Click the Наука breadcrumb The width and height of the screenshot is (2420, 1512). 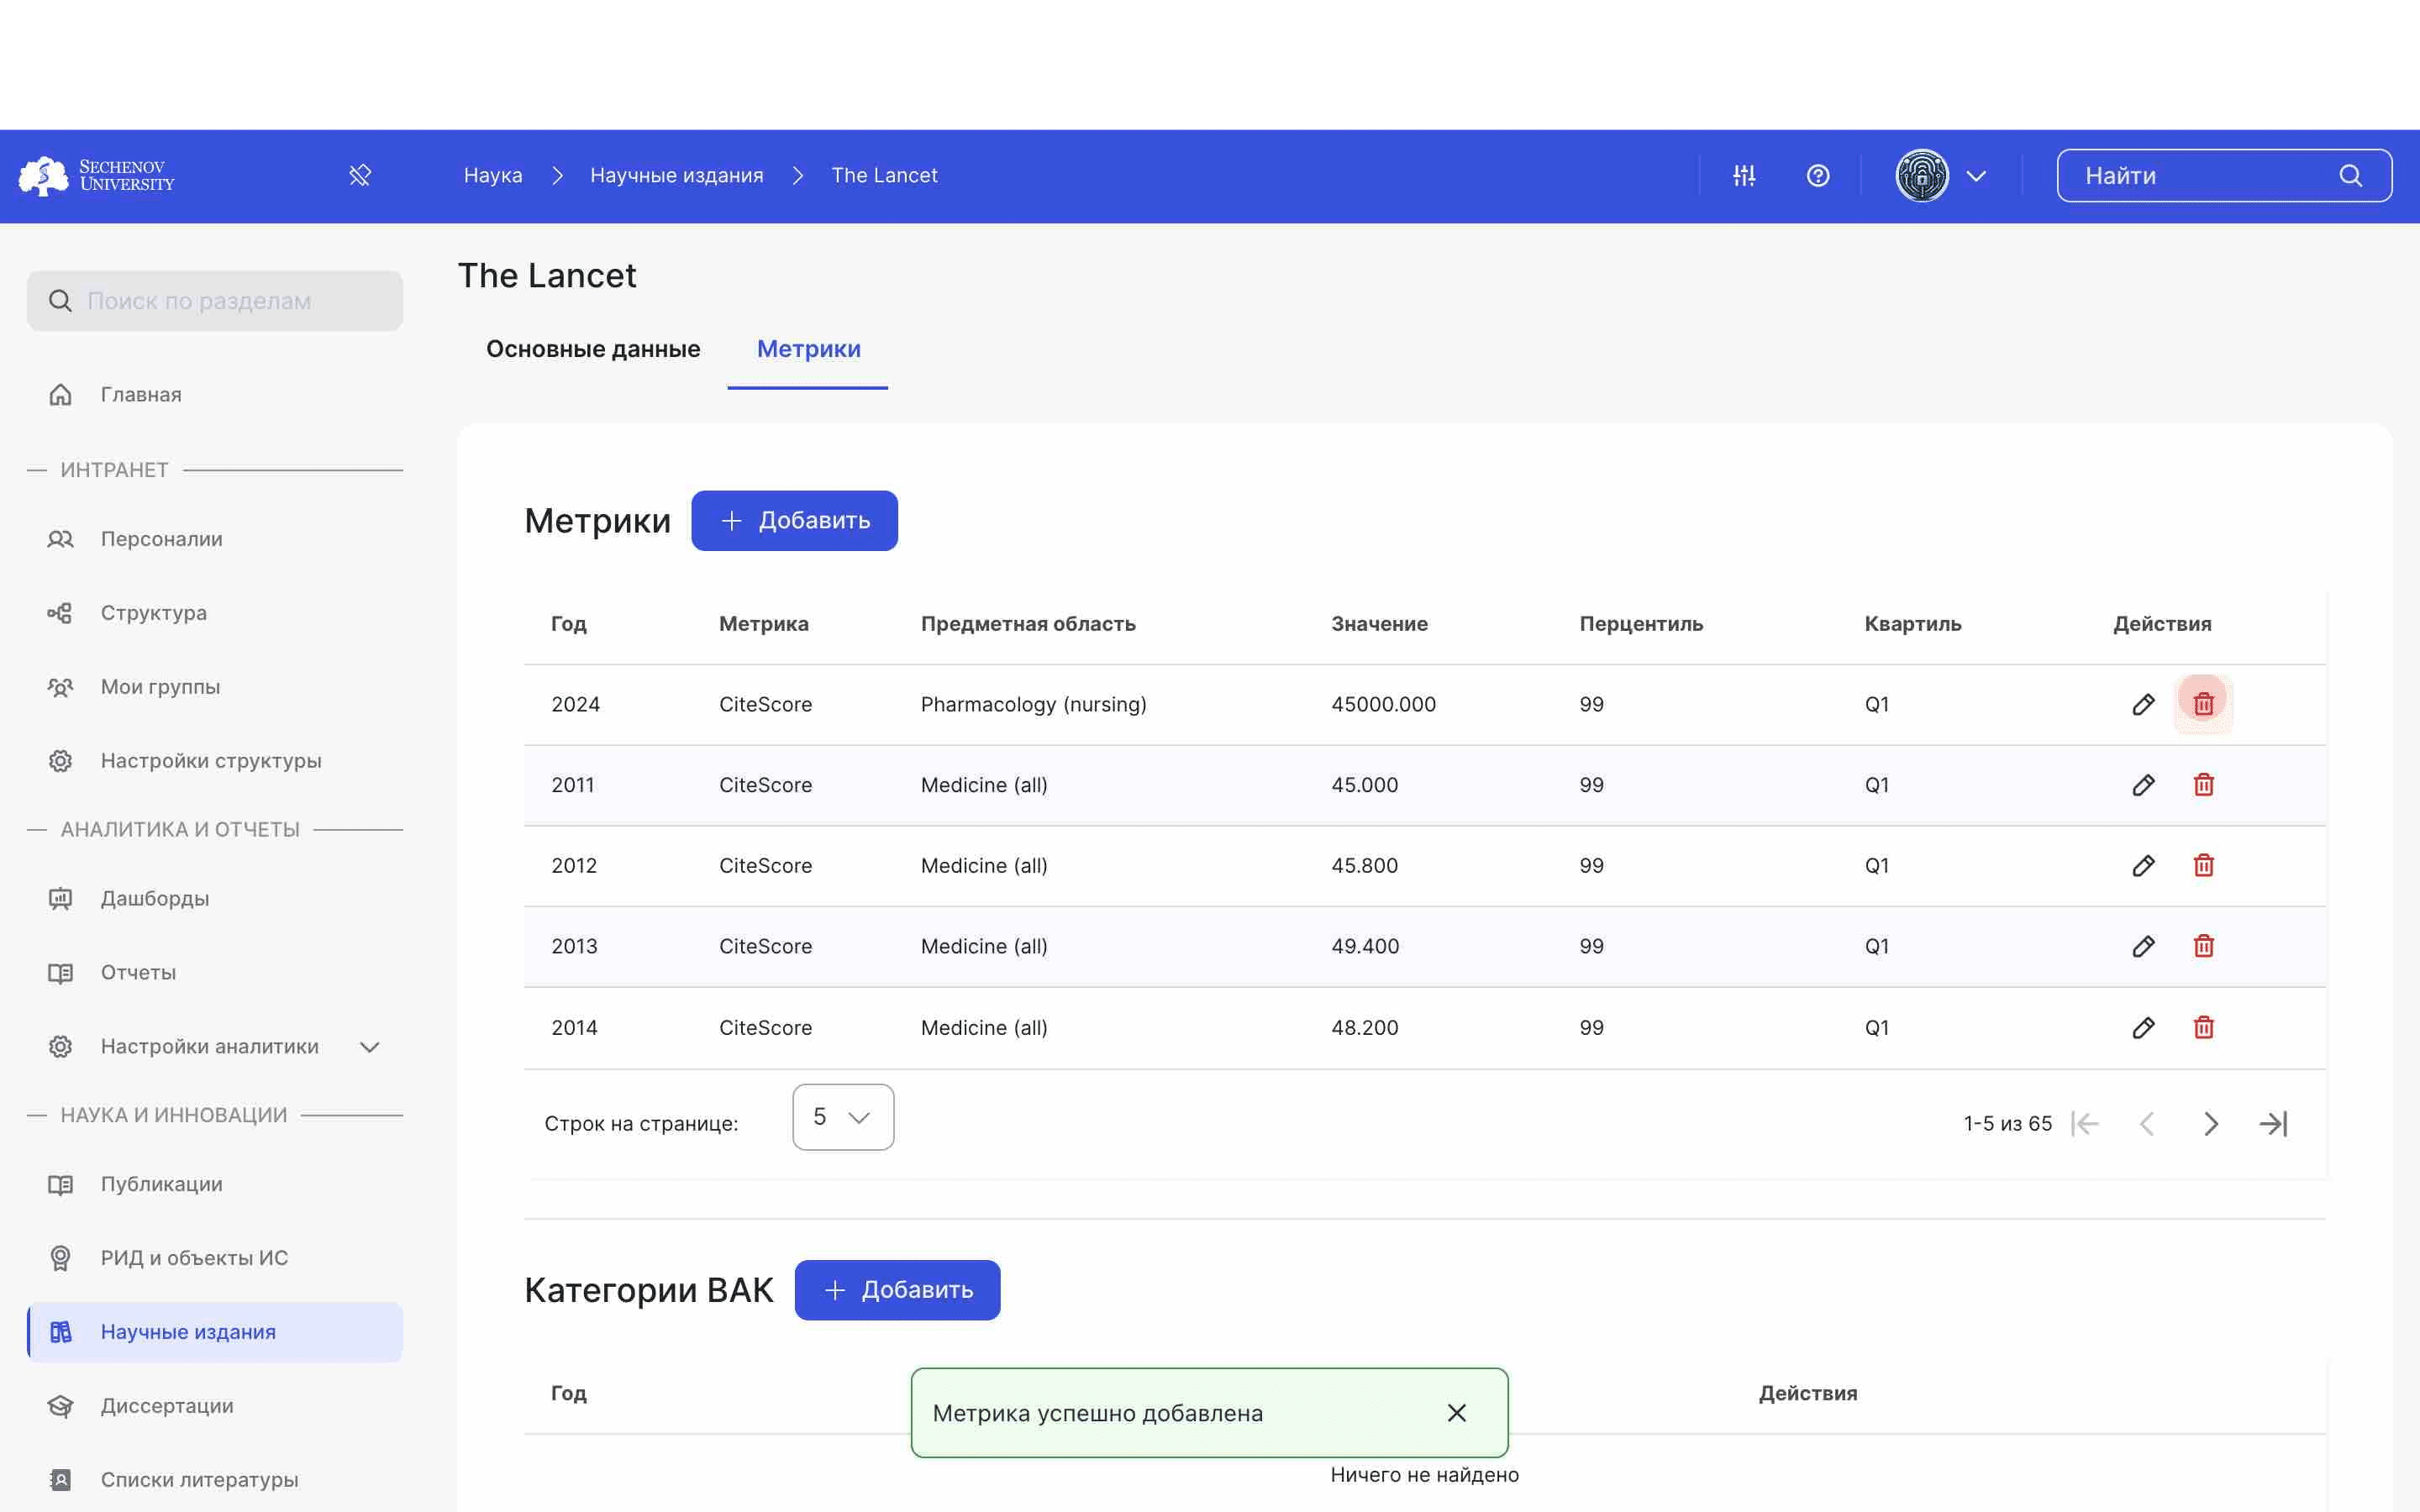(x=493, y=176)
